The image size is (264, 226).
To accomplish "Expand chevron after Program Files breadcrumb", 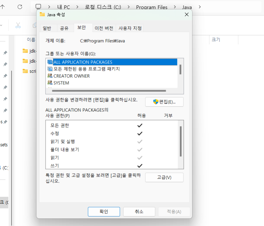I will point(175,7).
